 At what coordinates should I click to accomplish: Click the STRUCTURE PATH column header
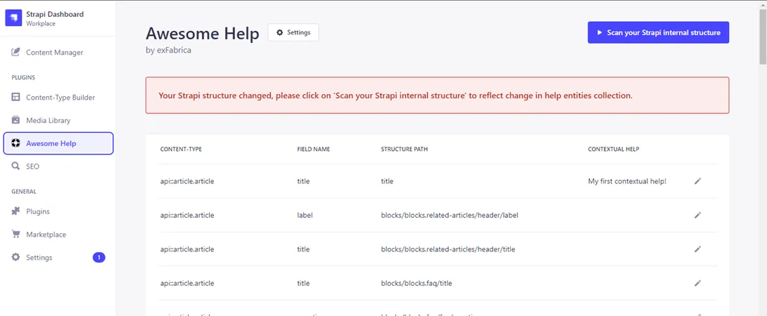(x=404, y=149)
